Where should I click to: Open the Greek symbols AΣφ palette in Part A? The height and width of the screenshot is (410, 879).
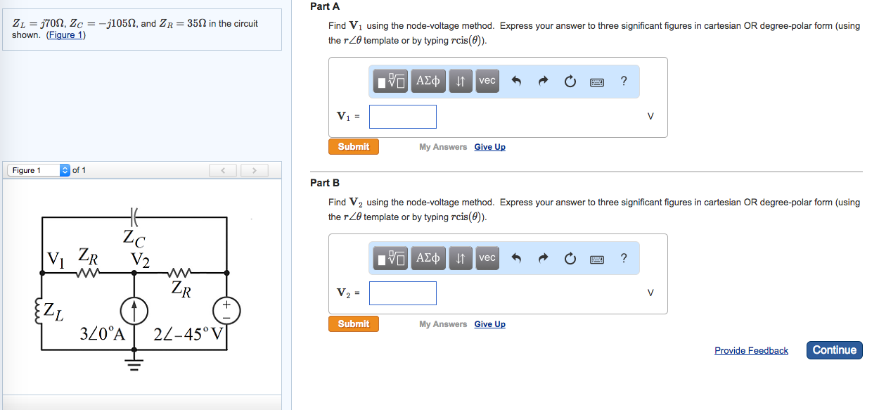[428, 81]
